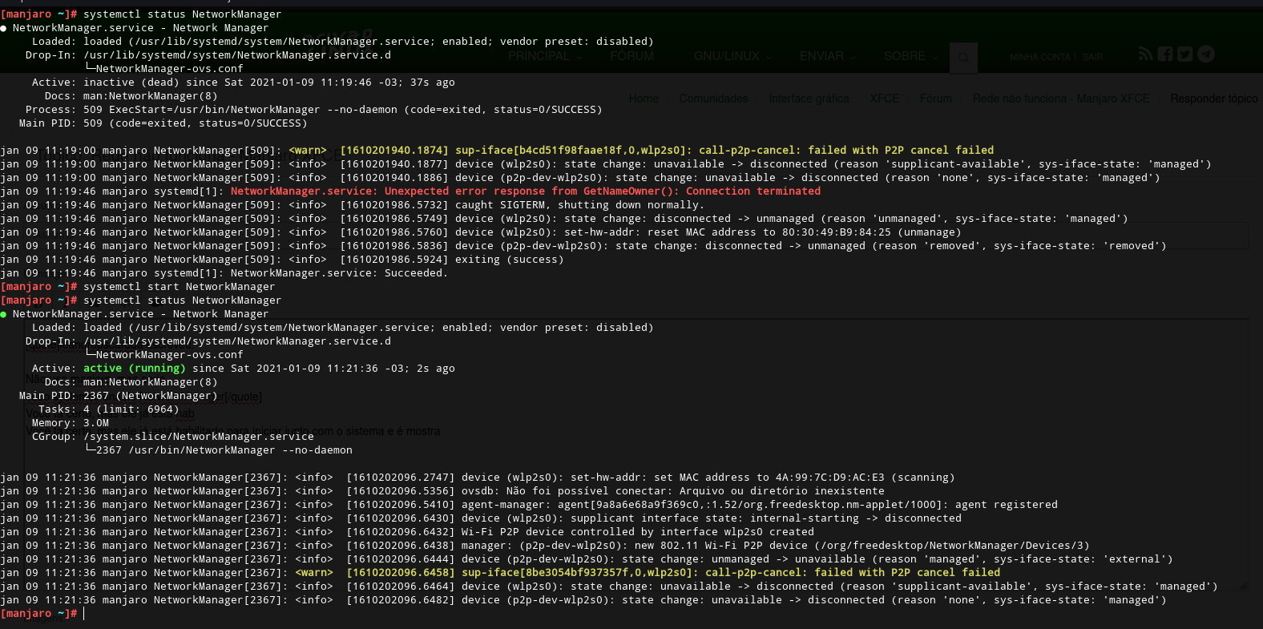Expand the ENVIAR dropdown menu
This screenshot has width=1263, height=629.
[828, 56]
